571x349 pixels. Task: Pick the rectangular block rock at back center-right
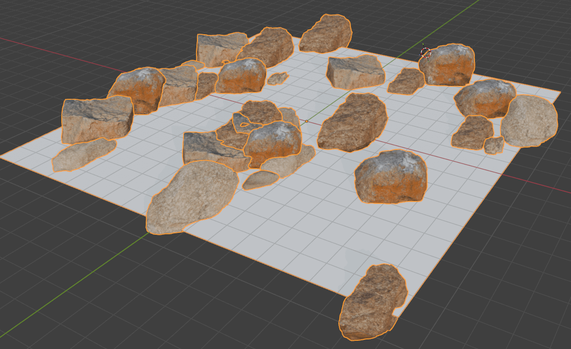(x=355, y=73)
